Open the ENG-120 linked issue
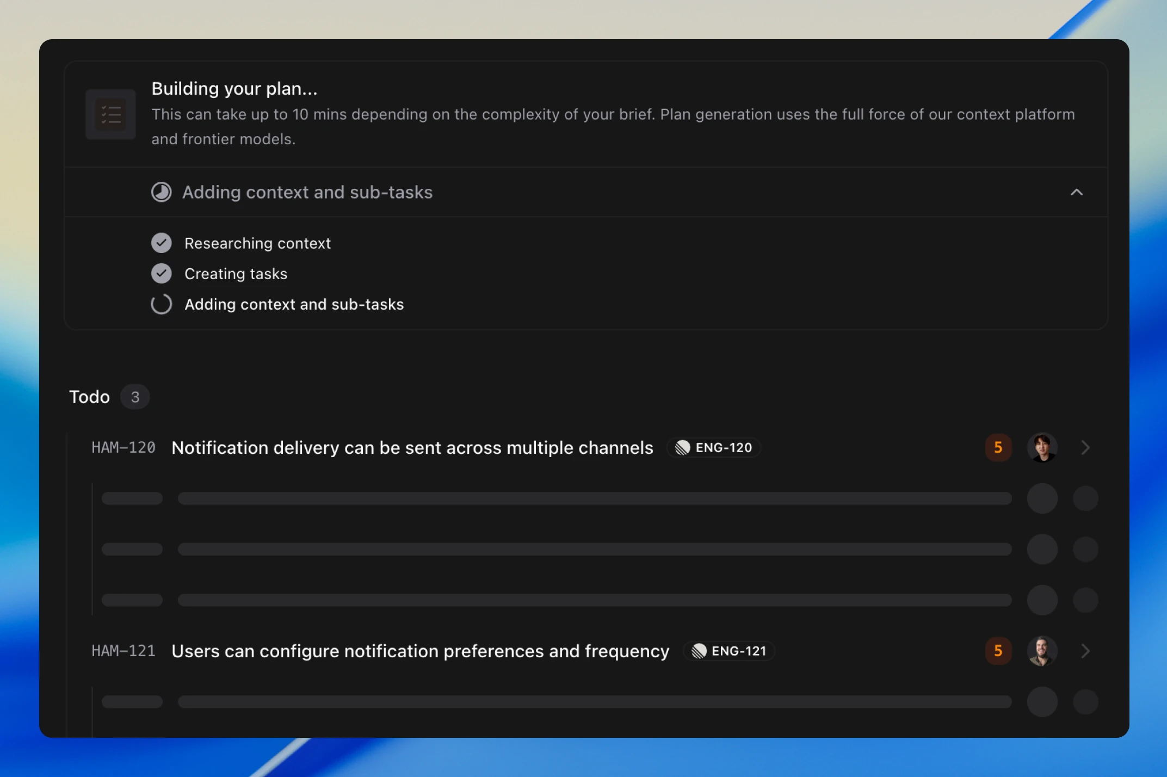Image resolution: width=1167 pixels, height=777 pixels. (724, 448)
